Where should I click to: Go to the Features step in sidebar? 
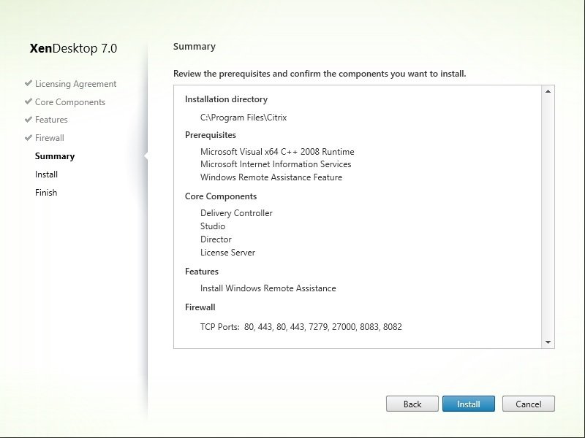51,120
